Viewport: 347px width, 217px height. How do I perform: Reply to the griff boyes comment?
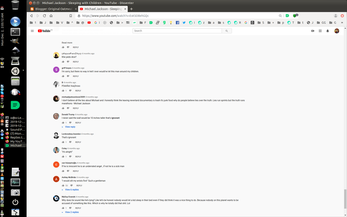pos(76,76)
